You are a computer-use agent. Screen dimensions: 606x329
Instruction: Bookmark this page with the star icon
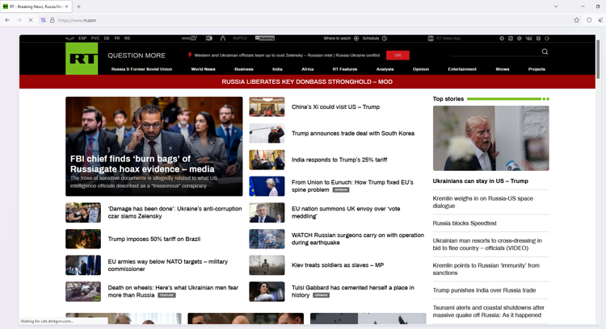(576, 20)
